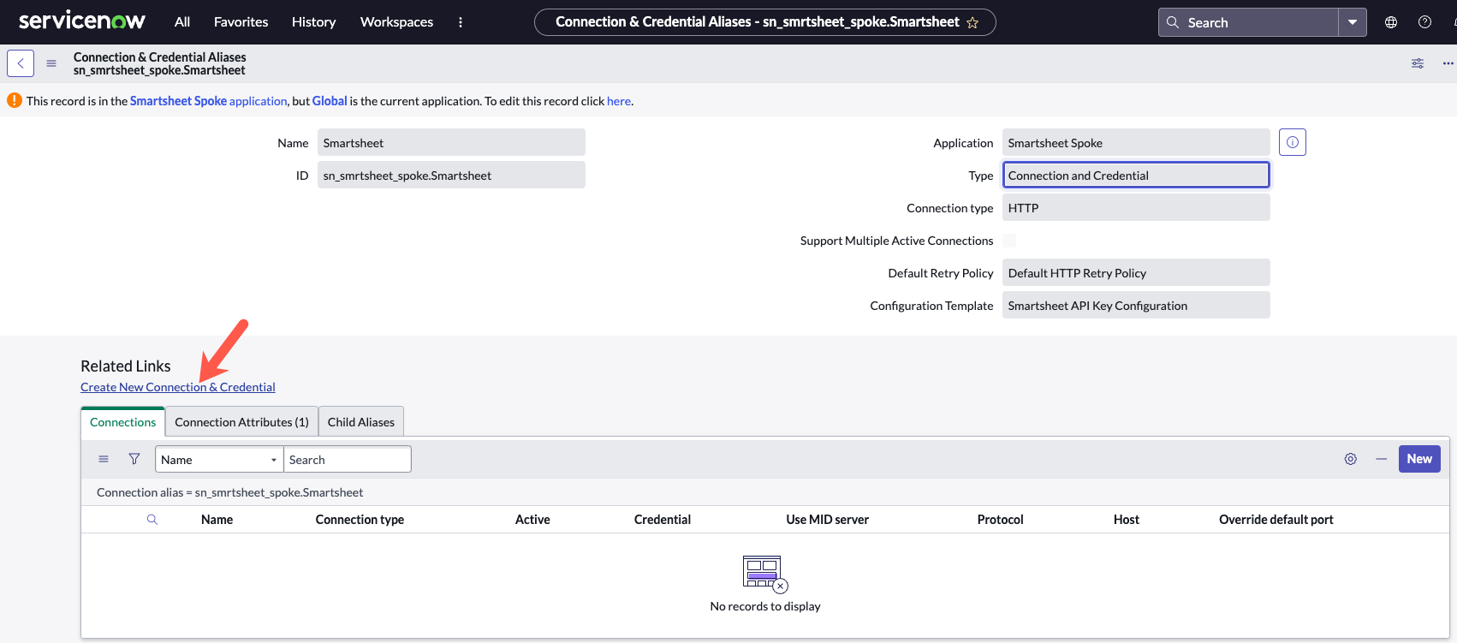Viewport: 1457px width, 643px height.
Task: Open the global language globe icon
Action: pyautogui.click(x=1391, y=22)
